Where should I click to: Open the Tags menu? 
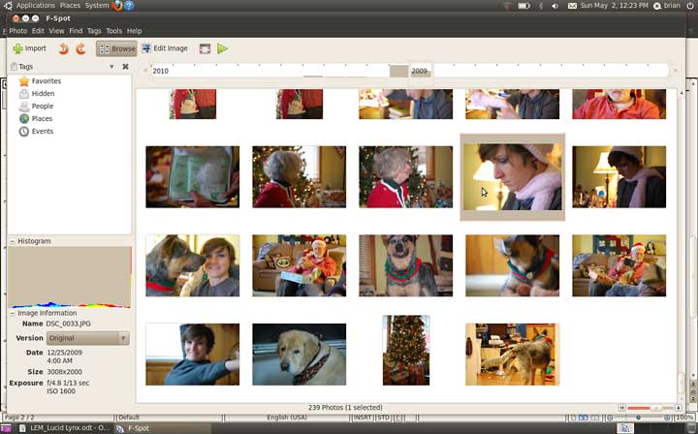(x=94, y=31)
